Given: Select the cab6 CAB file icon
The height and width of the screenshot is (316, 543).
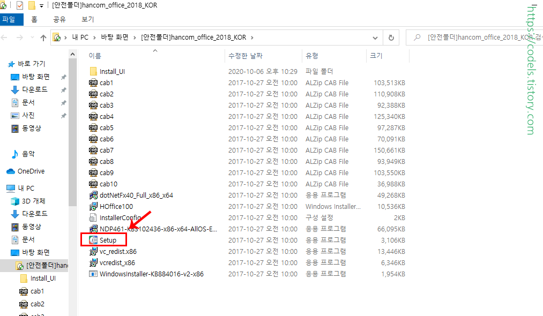Looking at the screenshot, I should (x=93, y=139).
